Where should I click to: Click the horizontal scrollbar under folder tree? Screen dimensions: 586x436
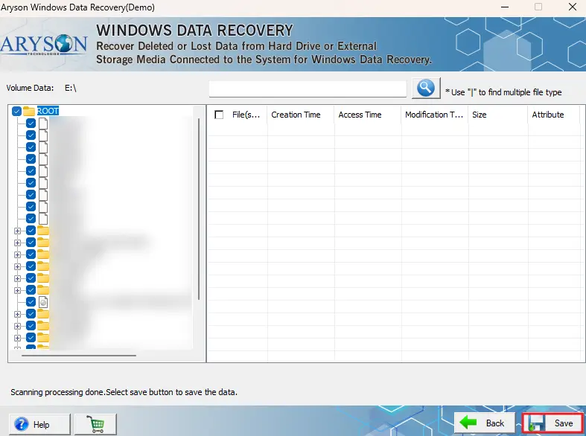79,356
